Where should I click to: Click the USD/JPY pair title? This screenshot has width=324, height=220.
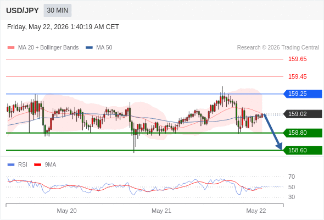23,10
